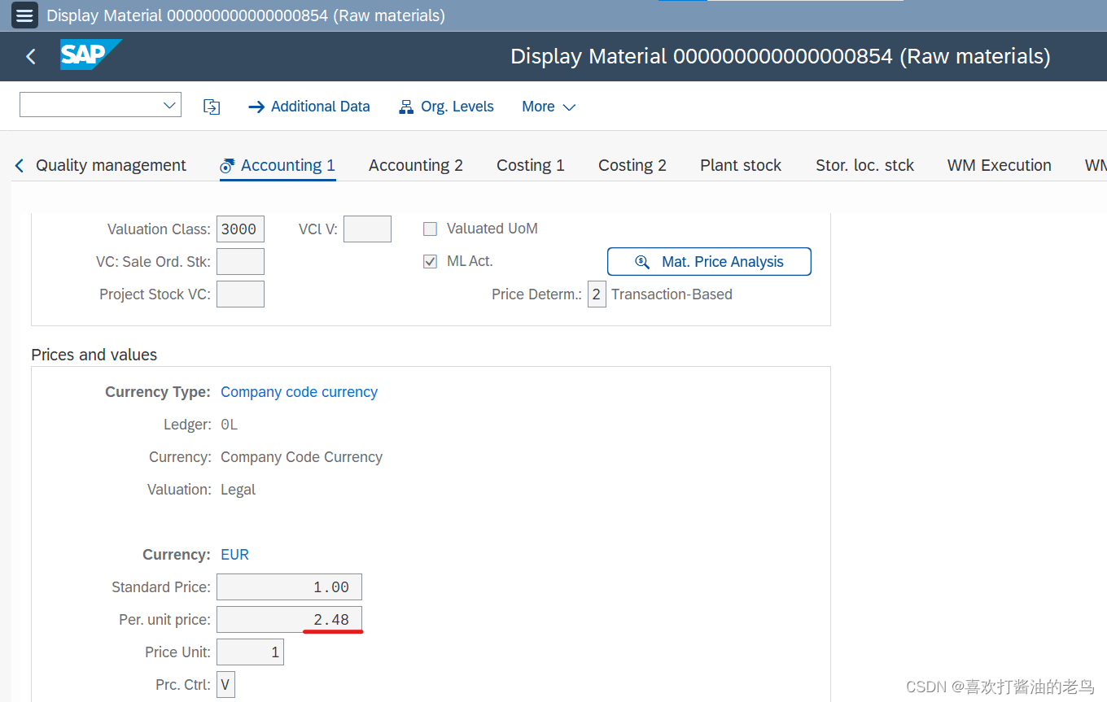Click the accounting icon in Accounting 1 tab

[227, 166]
